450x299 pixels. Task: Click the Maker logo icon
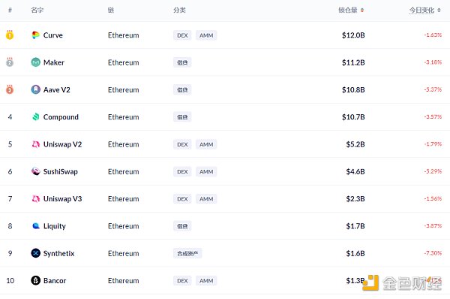tap(35, 62)
